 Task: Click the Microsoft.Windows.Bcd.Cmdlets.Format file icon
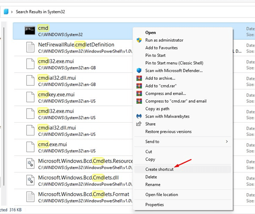pos(31,197)
